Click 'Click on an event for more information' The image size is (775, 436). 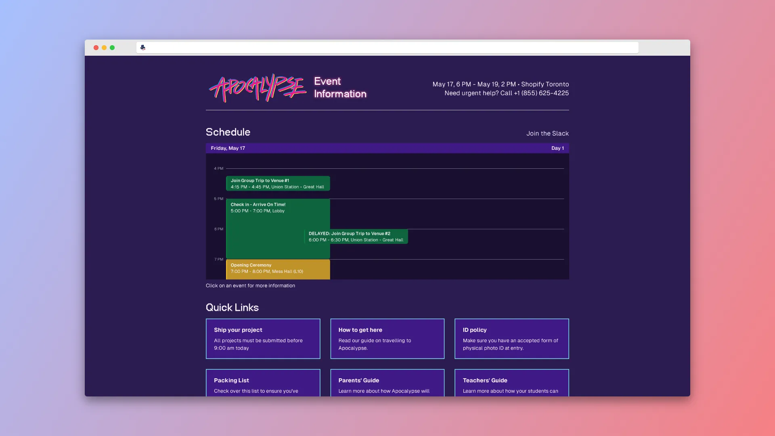point(250,286)
